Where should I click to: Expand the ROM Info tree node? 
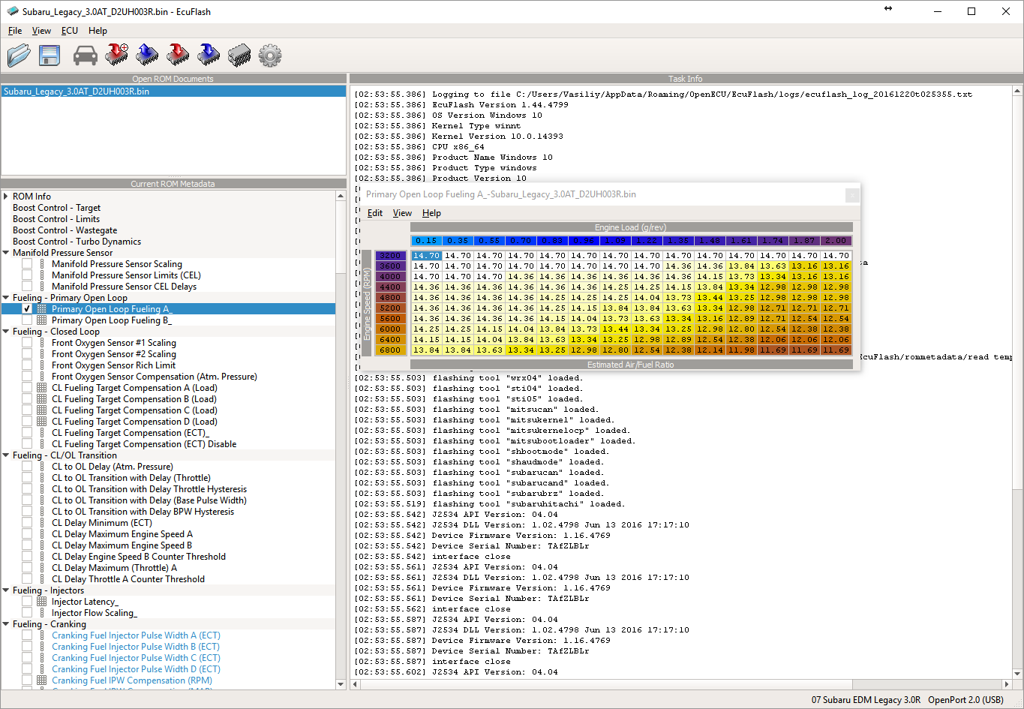click(x=6, y=197)
